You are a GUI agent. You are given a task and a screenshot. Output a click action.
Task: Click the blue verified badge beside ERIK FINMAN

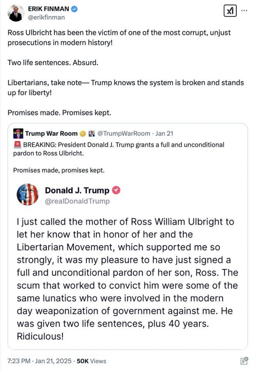pos(75,9)
